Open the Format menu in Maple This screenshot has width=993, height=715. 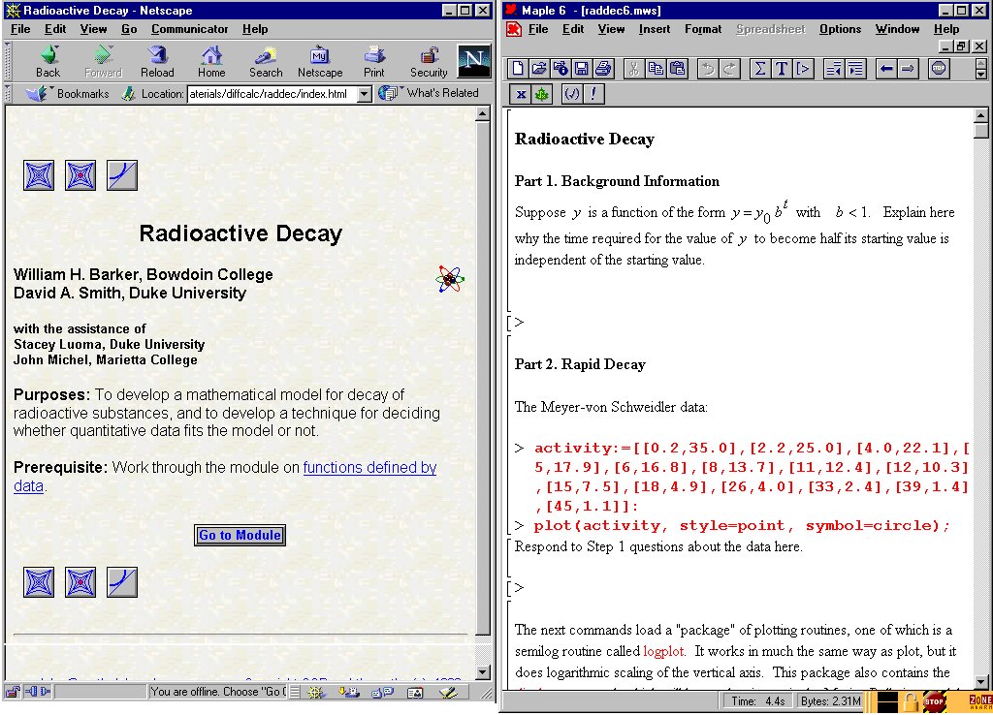pos(703,29)
